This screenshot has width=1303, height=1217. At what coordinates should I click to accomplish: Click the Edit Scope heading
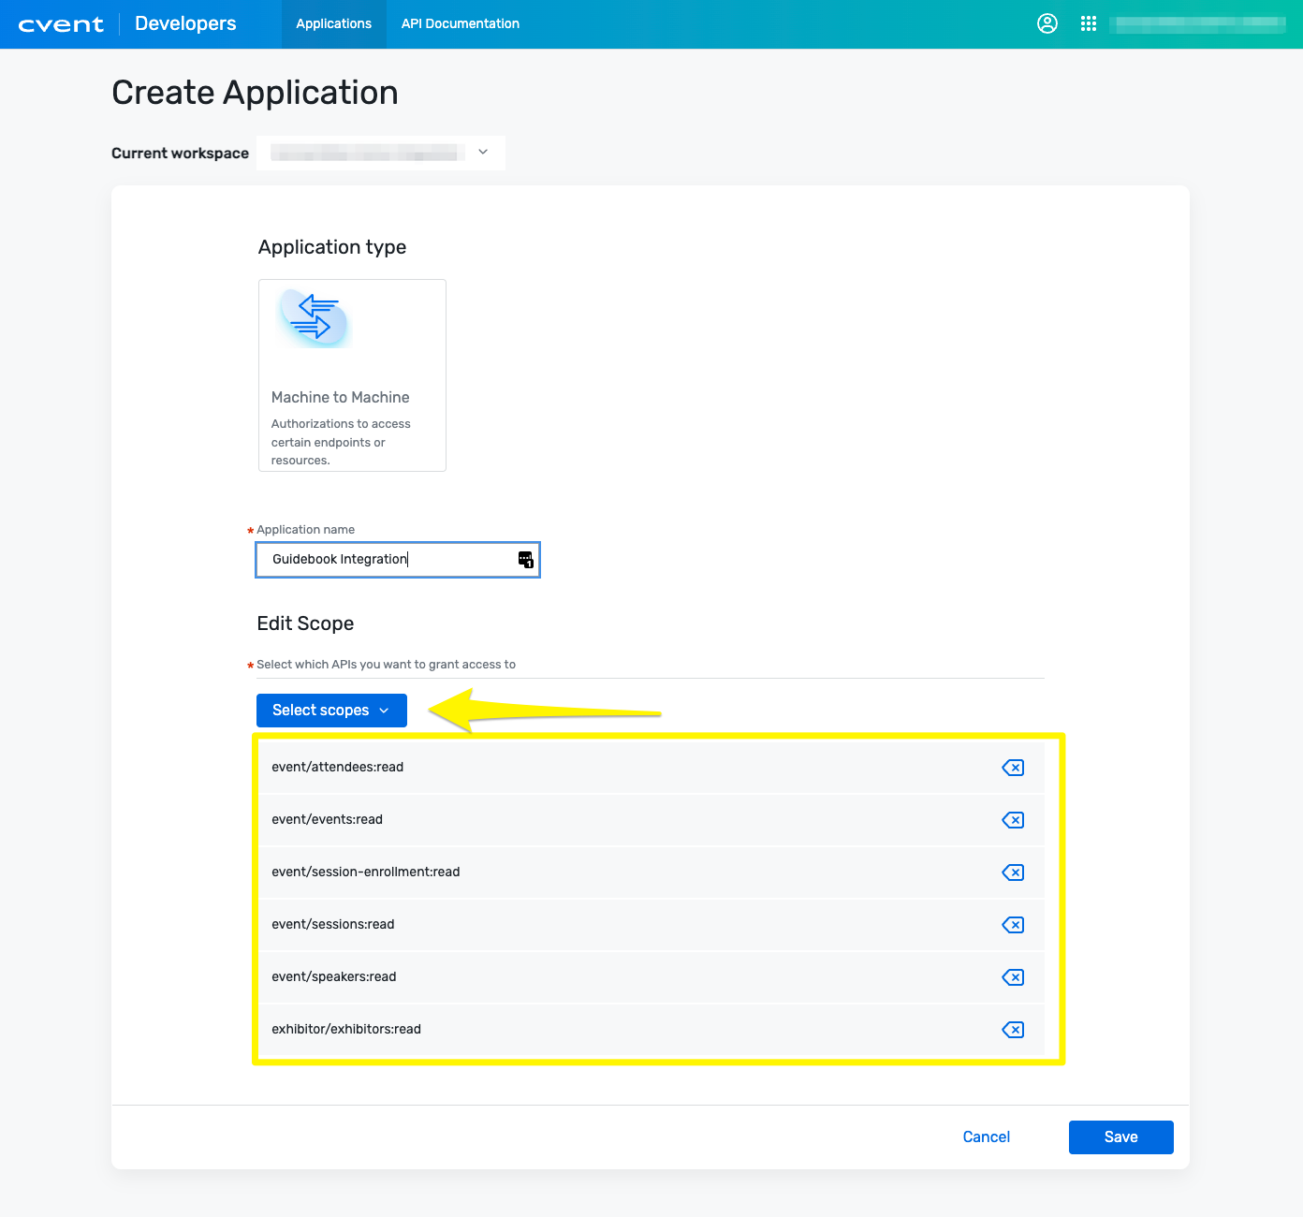(x=305, y=624)
